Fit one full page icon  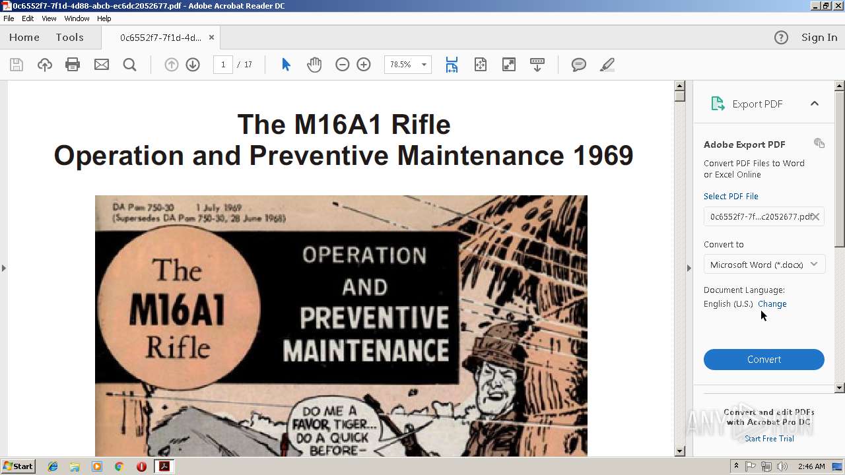(x=480, y=65)
